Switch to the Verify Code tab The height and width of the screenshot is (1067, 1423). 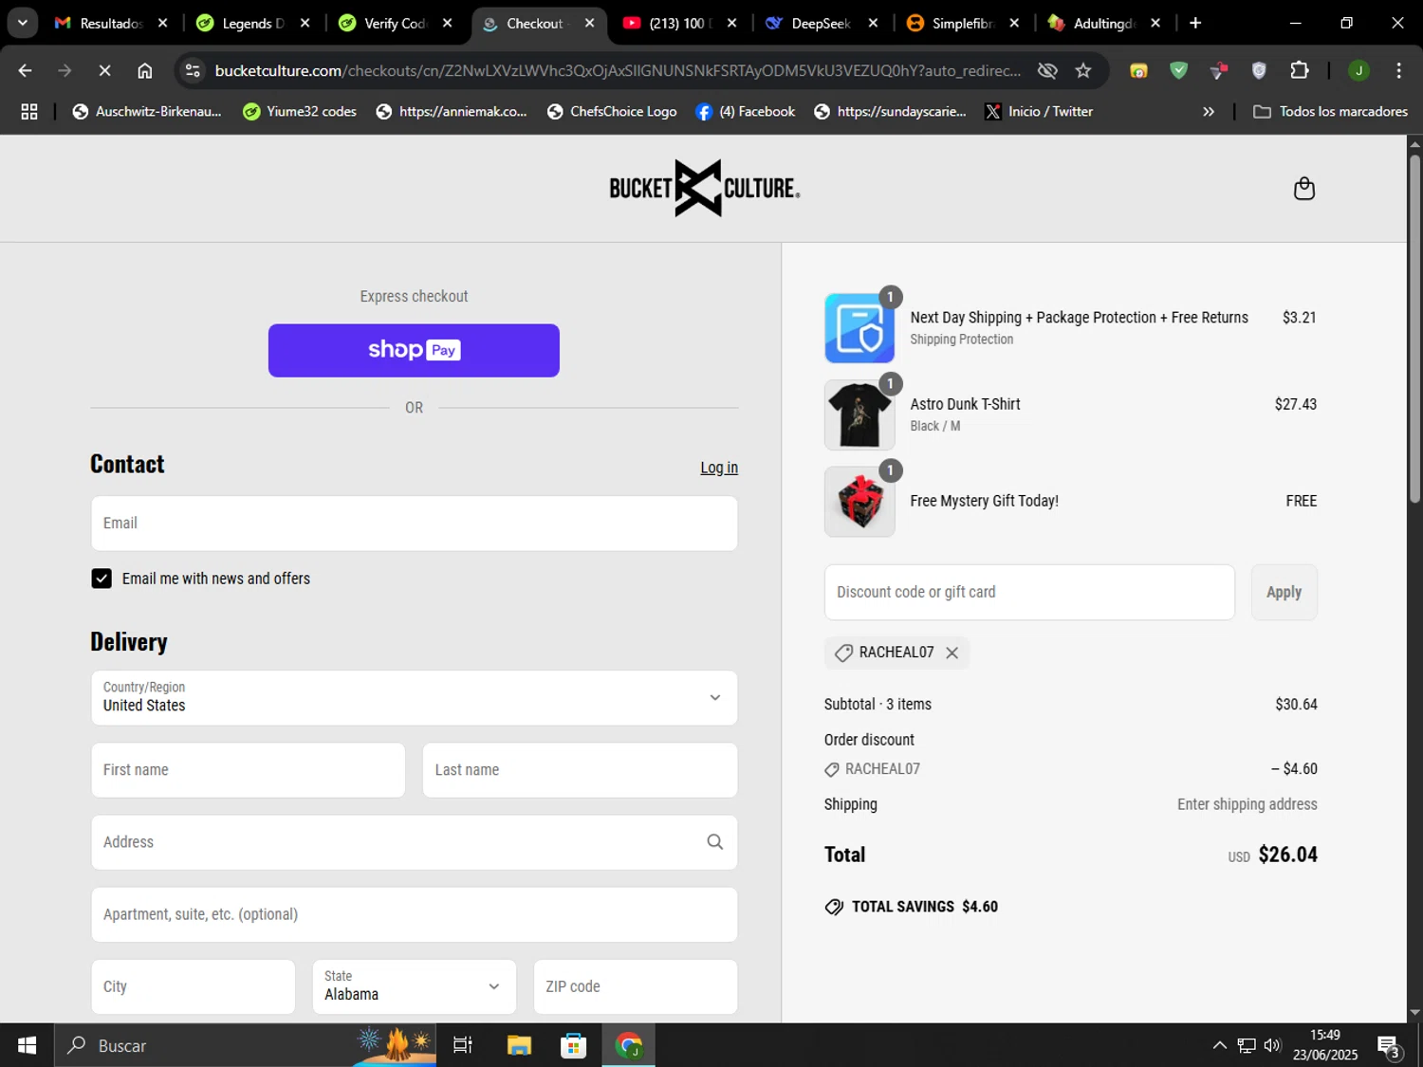(x=396, y=23)
